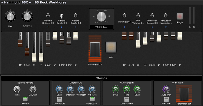This screenshot has width=203, height=106.
Task: Click the upper manual 1 3/5' drawbar
Action: (x=61, y=40)
